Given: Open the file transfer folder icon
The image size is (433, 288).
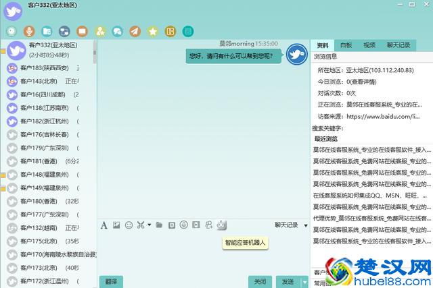Looking at the screenshot, I should pyautogui.click(x=47, y=32).
